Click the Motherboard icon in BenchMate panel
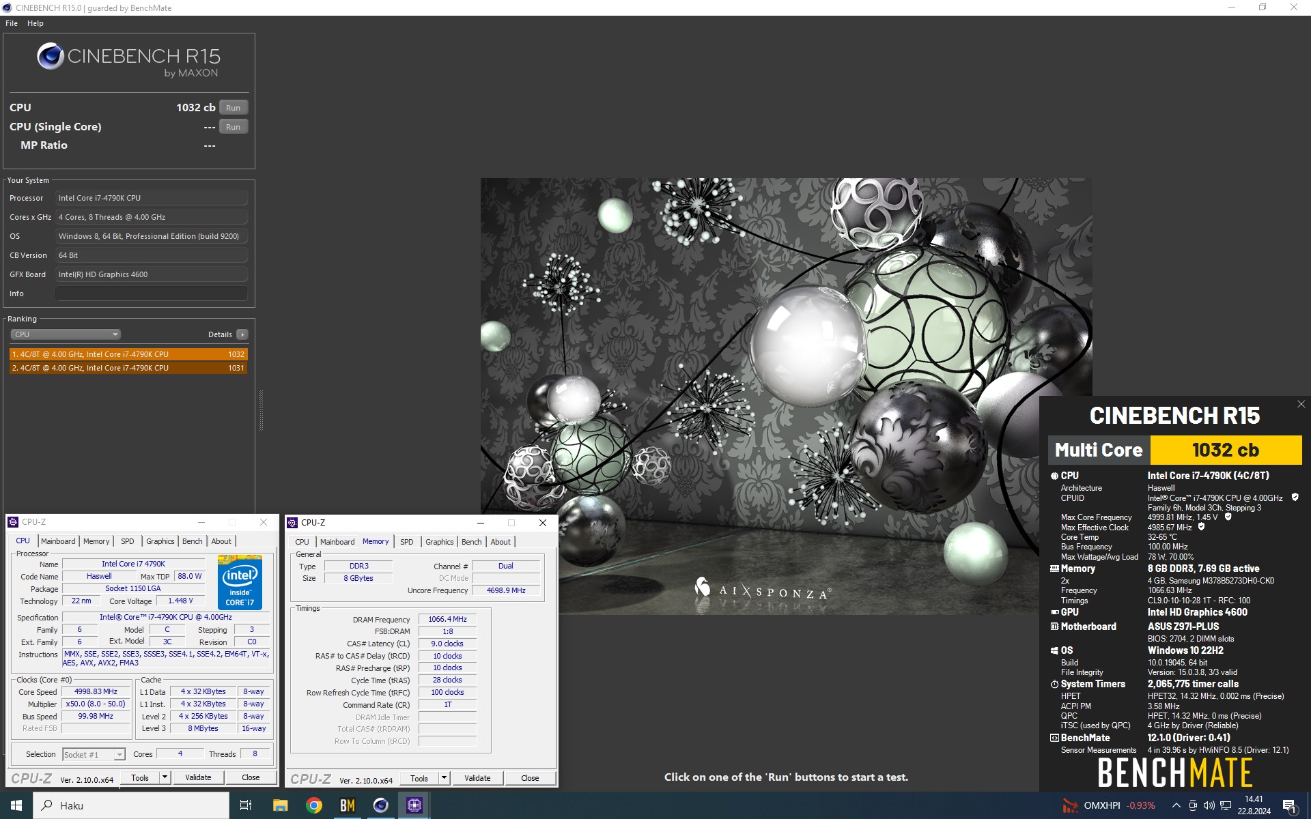The image size is (1311, 819). pos(1054,627)
